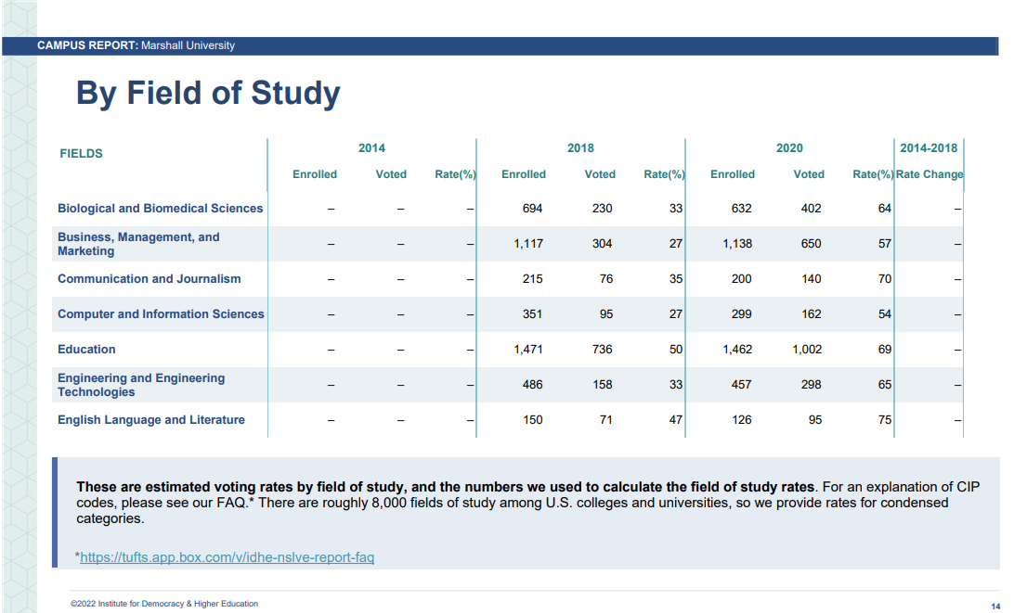Click the 76 voted value for Communication
The image size is (1027, 613).
[606, 279]
